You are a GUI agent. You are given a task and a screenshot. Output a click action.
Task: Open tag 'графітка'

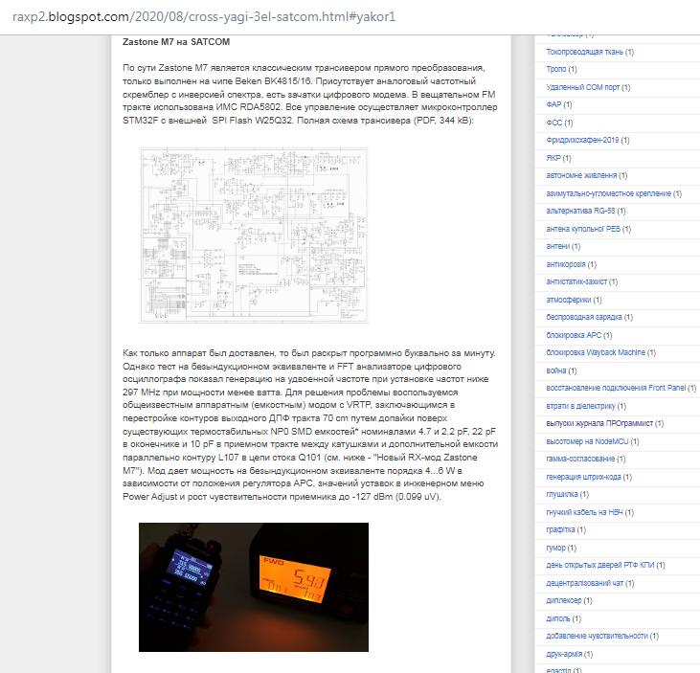point(560,529)
